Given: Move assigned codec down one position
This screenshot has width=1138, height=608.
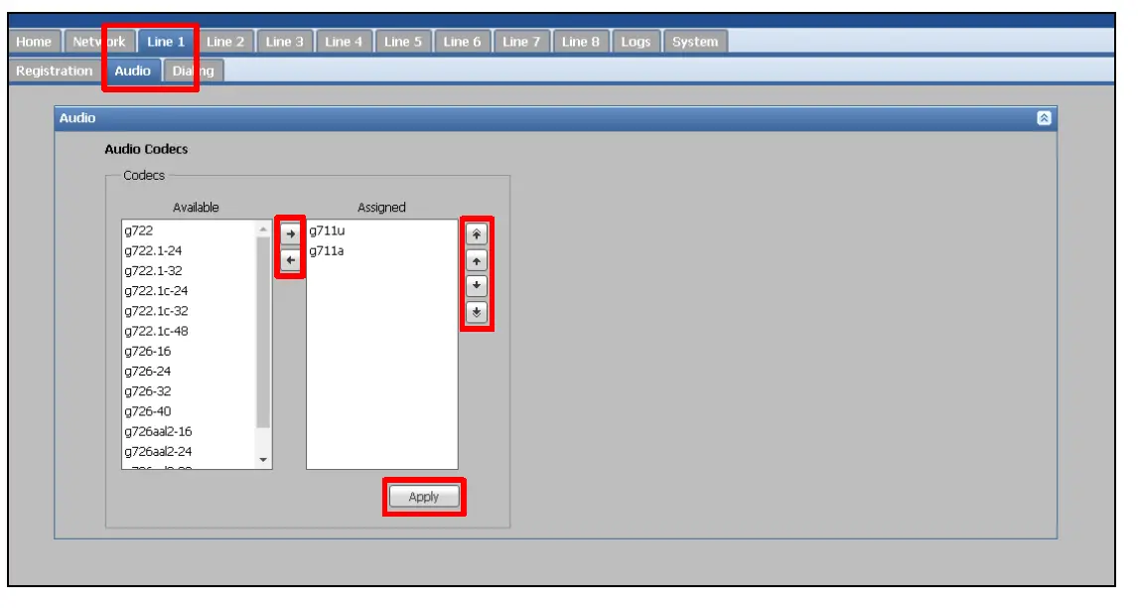Looking at the screenshot, I should point(476,285).
